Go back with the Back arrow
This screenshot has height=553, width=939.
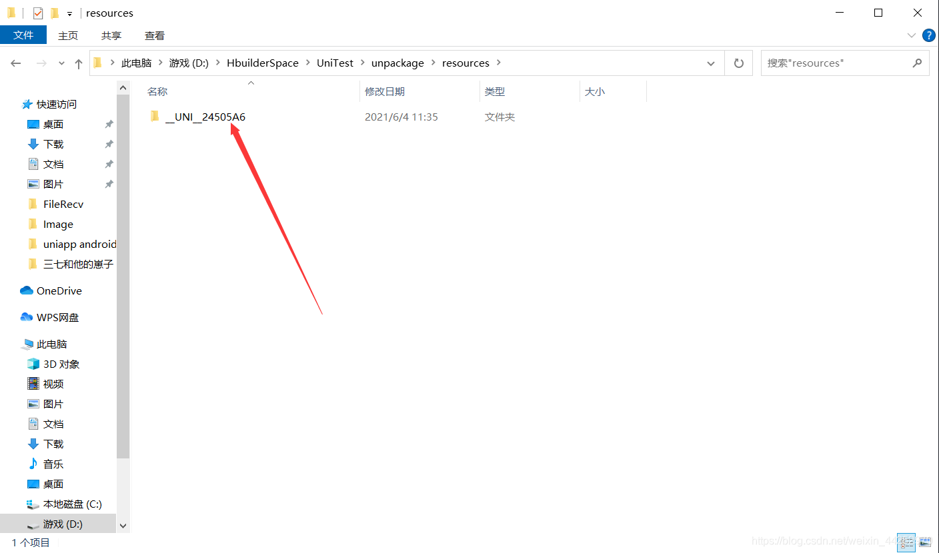coord(16,63)
